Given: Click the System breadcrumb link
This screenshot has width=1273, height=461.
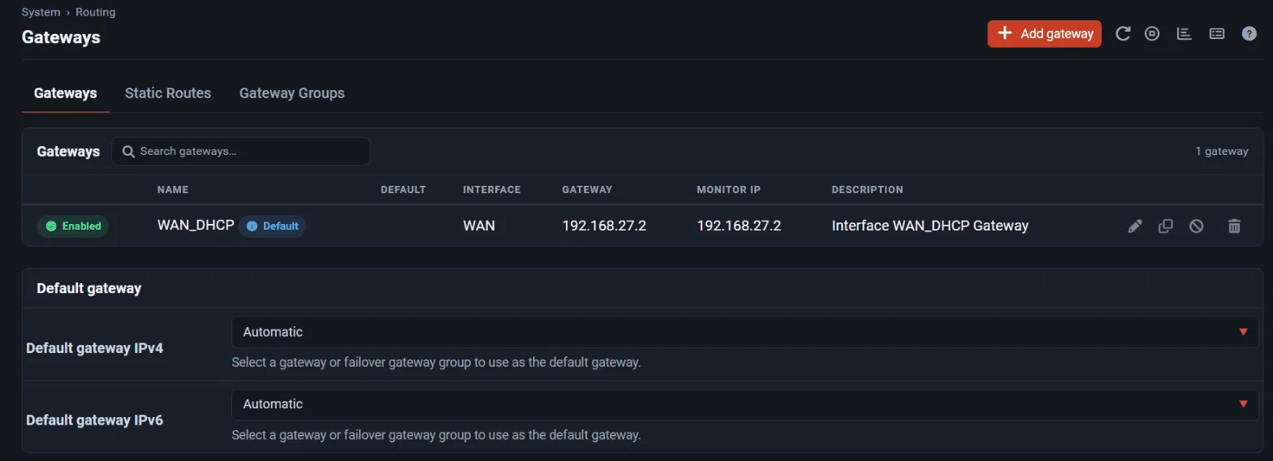Looking at the screenshot, I should 41,12.
